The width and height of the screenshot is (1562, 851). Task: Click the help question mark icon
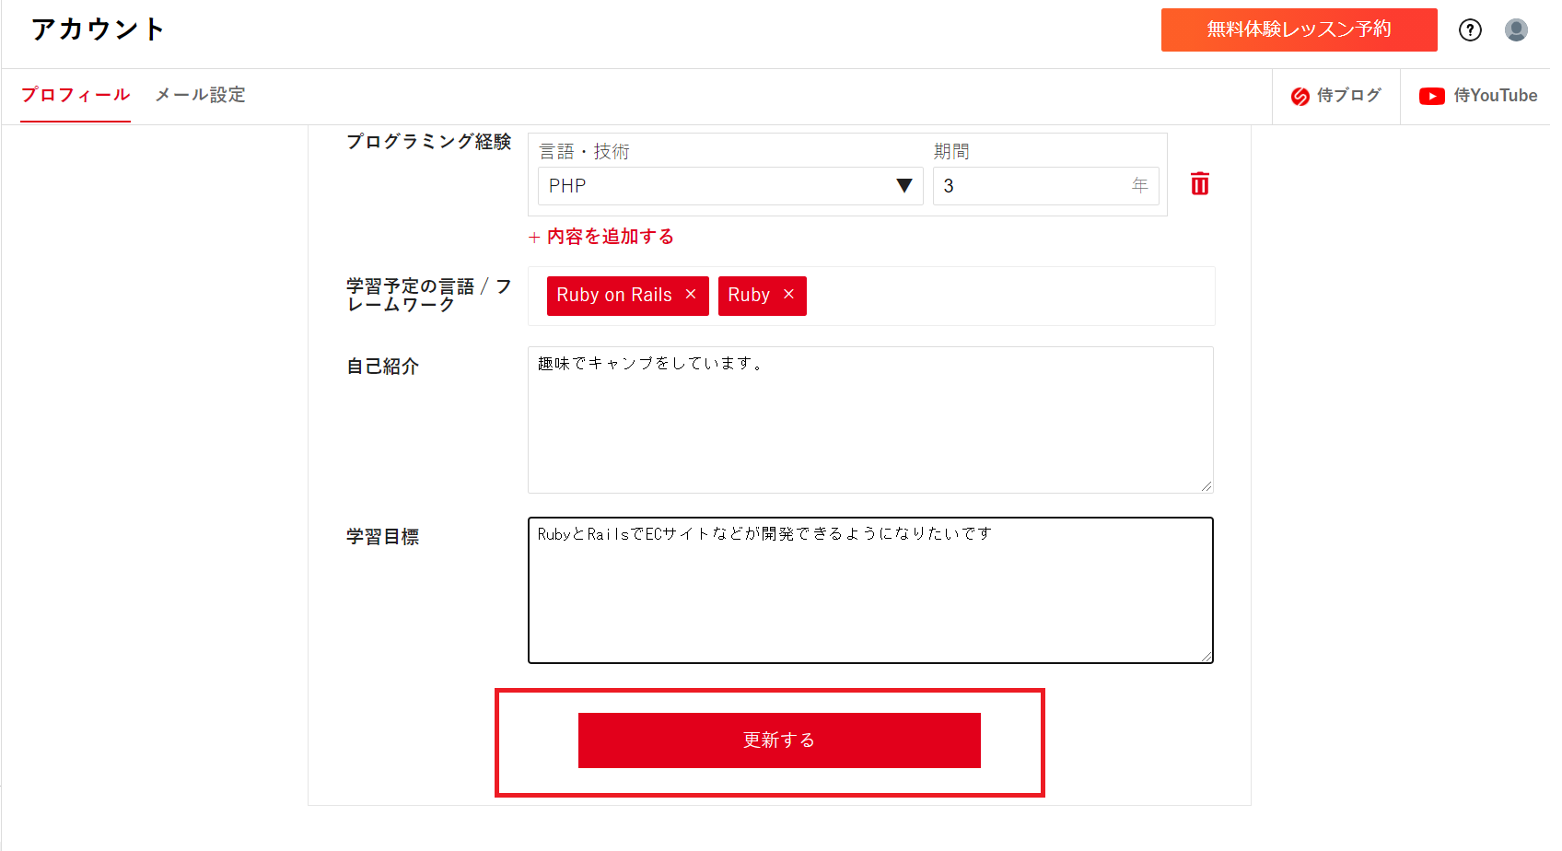pos(1470,30)
